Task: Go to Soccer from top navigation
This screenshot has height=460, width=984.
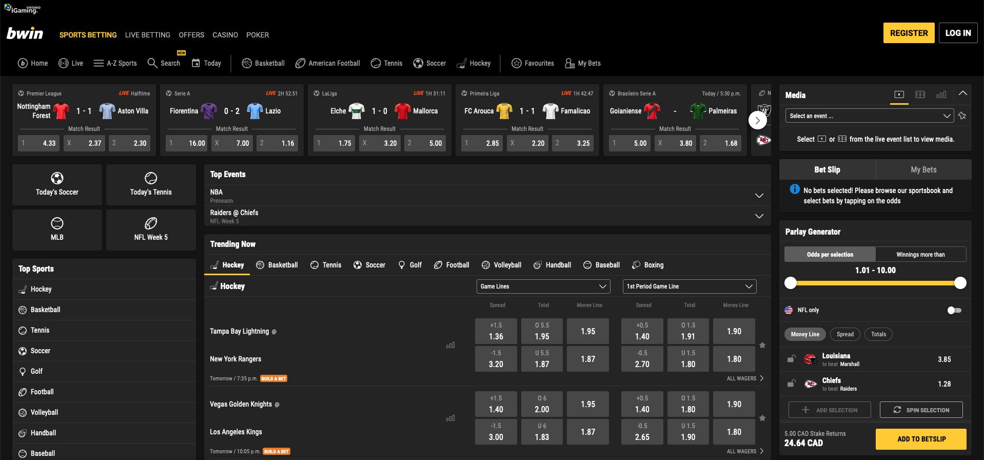Action: [429, 63]
